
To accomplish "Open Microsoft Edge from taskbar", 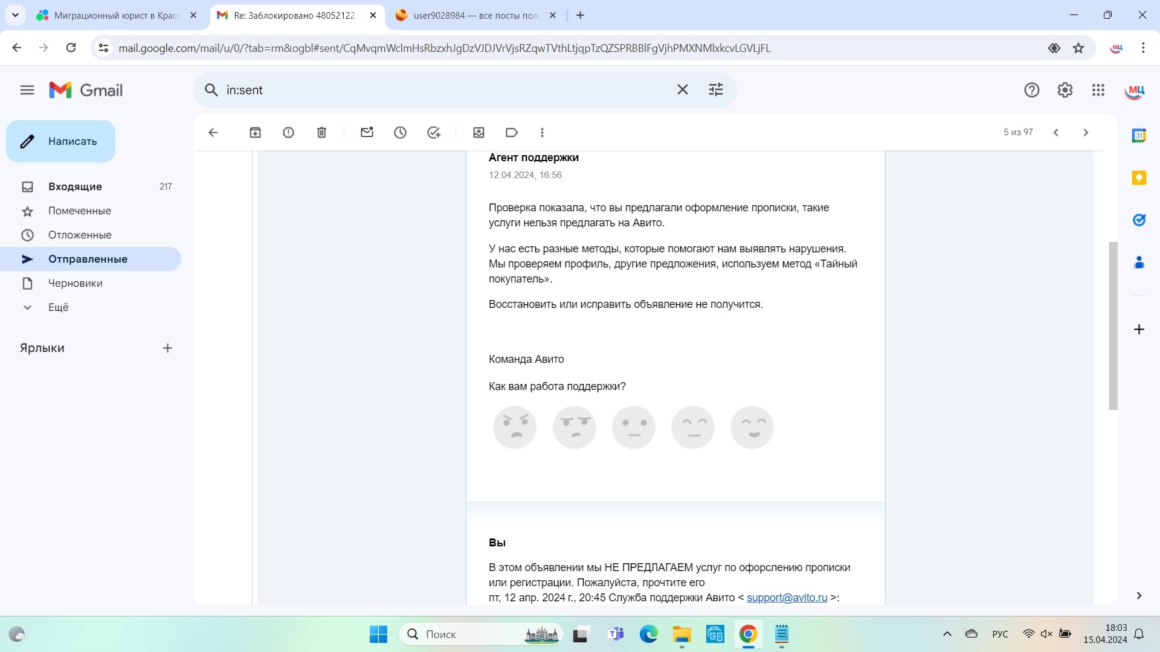I will (x=649, y=634).
